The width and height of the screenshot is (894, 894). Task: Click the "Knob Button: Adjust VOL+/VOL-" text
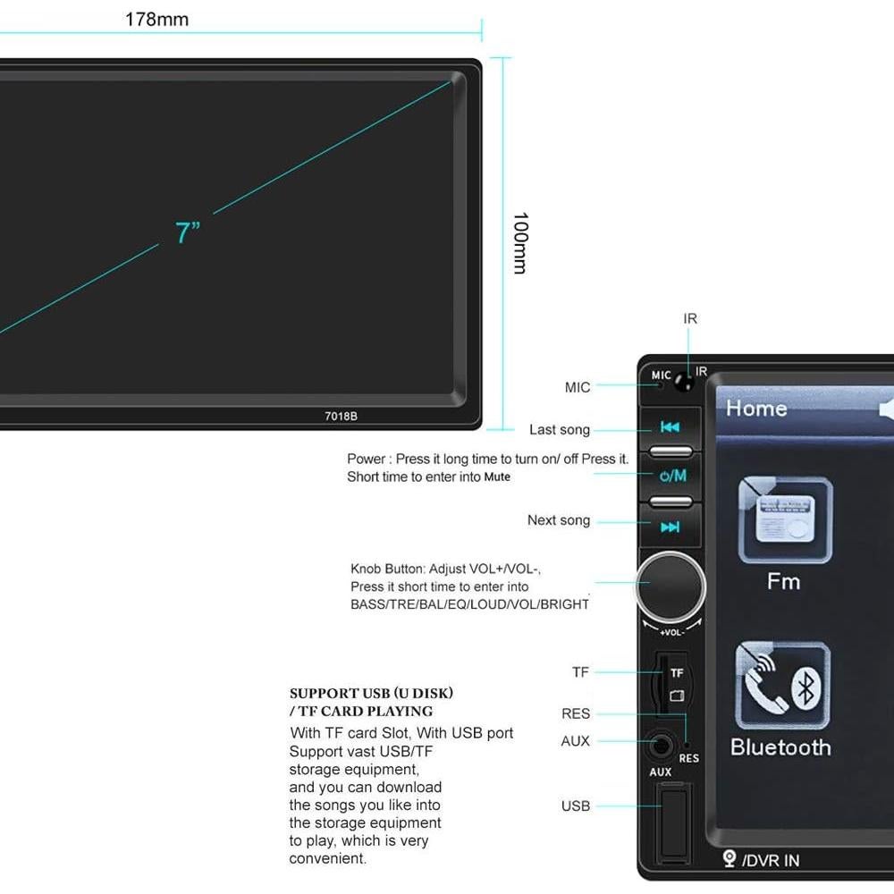coord(445,569)
